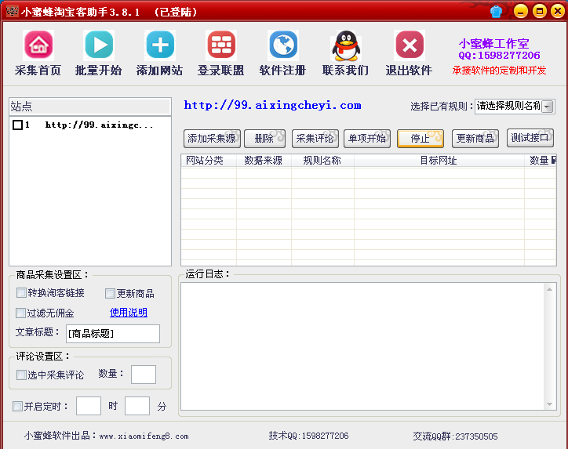This screenshot has height=449, width=568.
Task: Open 联系我们 penguin icon
Action: 346,45
